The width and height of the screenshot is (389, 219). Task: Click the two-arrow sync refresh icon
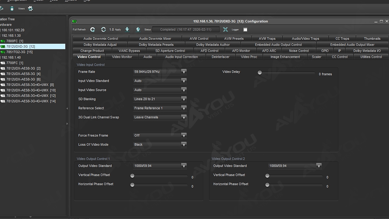[x=103, y=30]
